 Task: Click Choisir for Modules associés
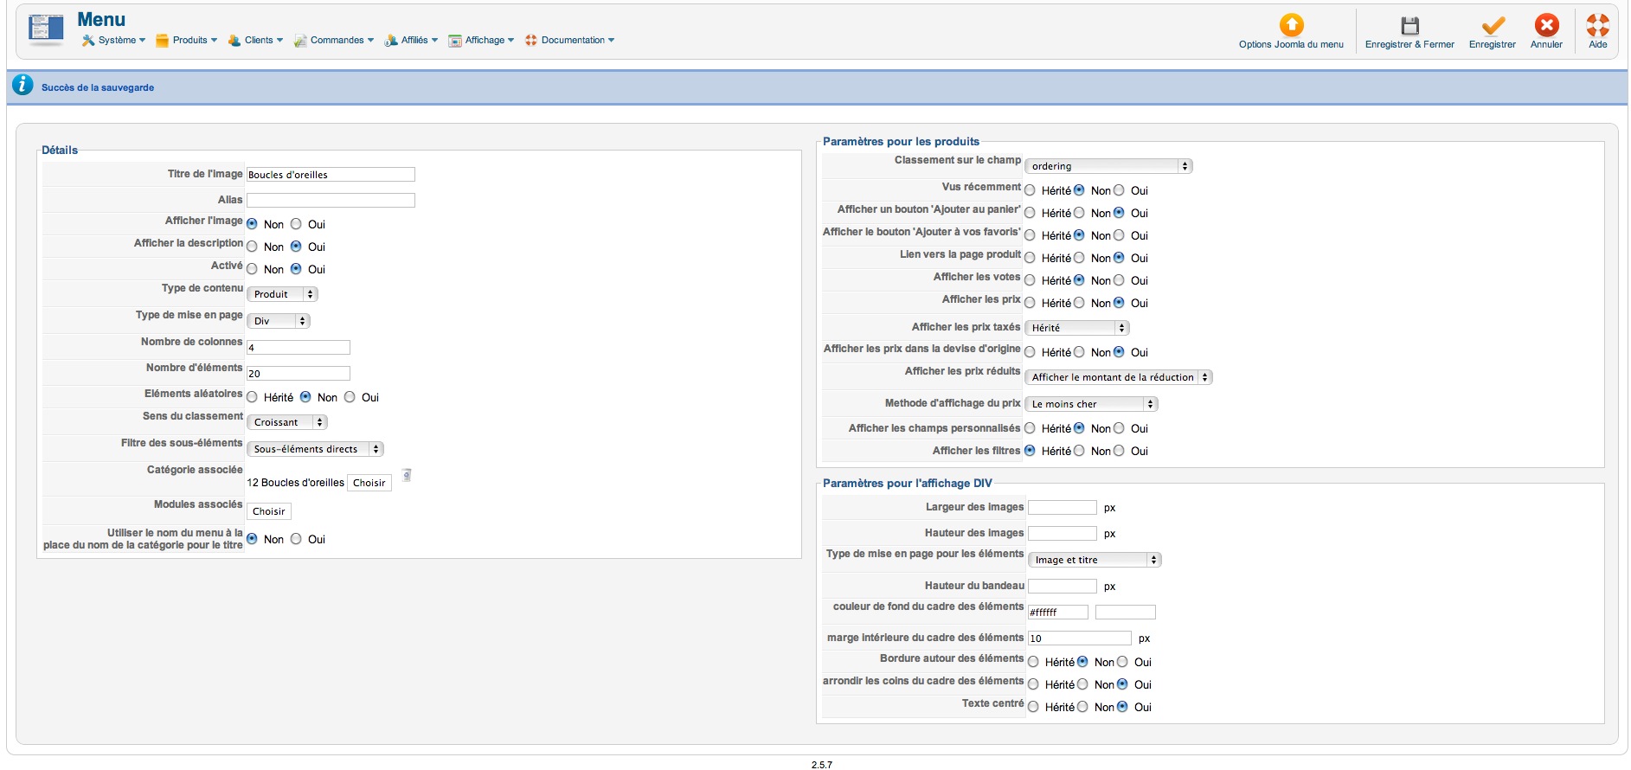tap(269, 511)
